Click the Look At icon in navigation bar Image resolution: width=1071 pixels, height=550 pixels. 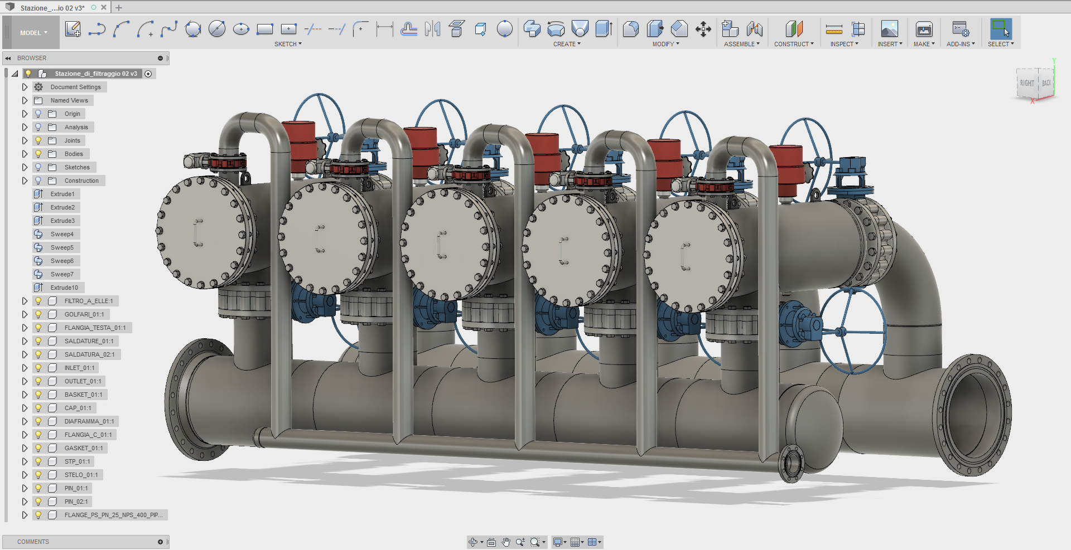[x=491, y=542]
